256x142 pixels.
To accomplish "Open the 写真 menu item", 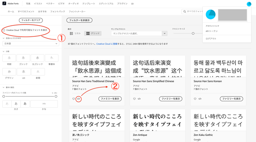I will point(28,4).
